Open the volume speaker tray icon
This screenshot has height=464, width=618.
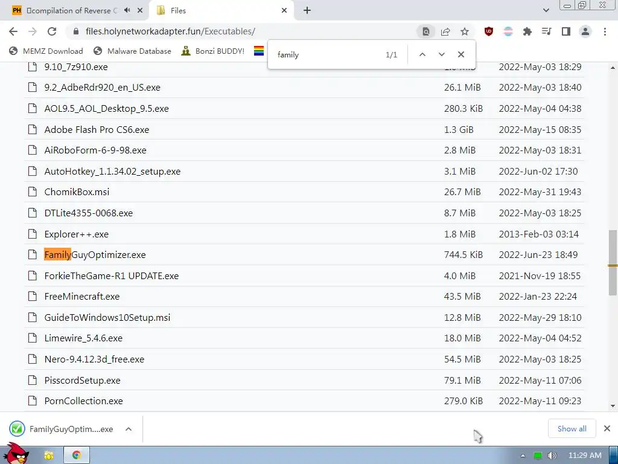(552, 456)
